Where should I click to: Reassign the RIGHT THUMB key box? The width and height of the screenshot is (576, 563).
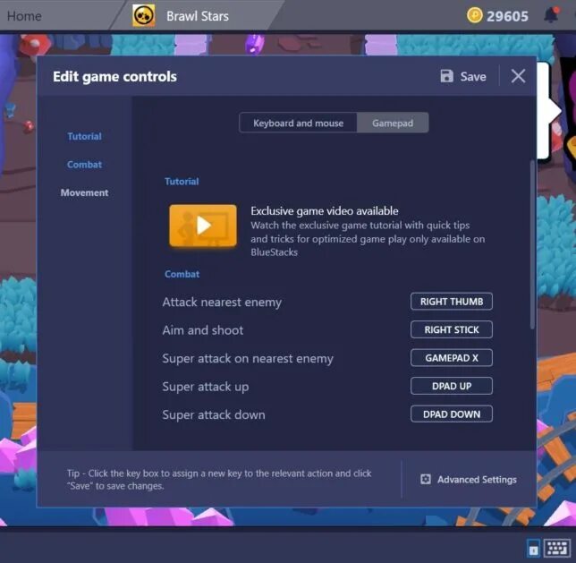452,302
